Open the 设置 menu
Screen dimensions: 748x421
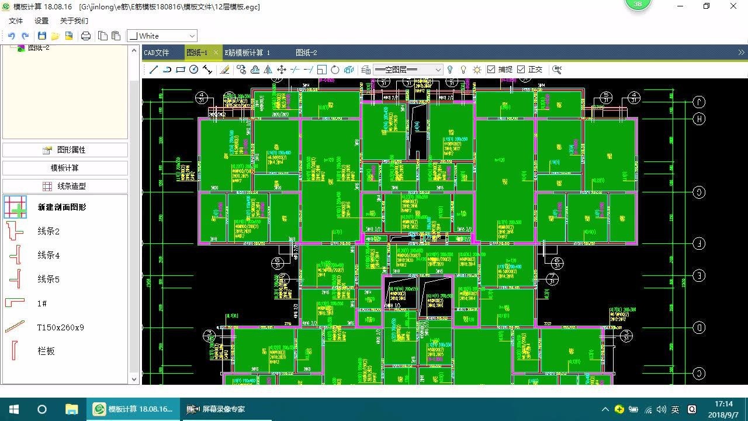41,21
